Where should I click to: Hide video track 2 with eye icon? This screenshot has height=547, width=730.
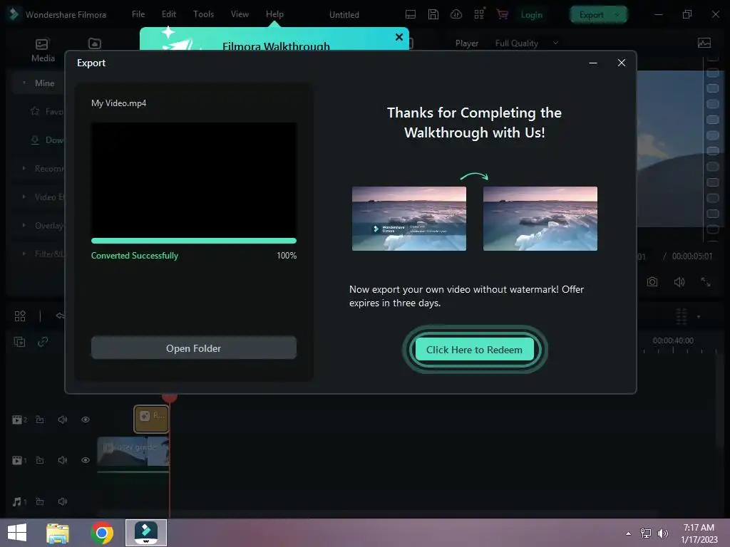pos(86,420)
